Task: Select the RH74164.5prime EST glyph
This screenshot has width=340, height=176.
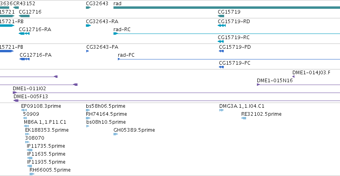Action: (x=88, y=118)
